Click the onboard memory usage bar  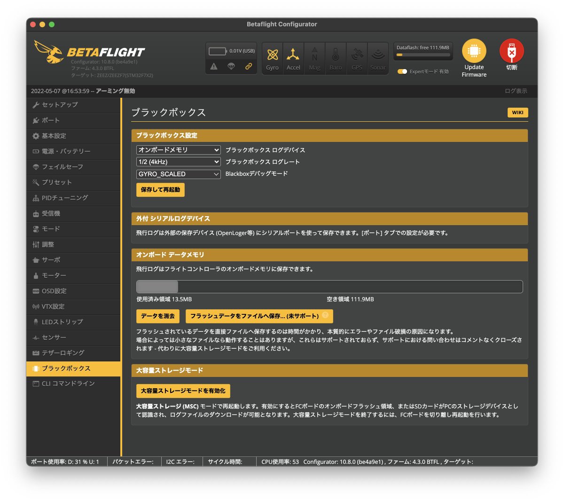tap(329, 287)
